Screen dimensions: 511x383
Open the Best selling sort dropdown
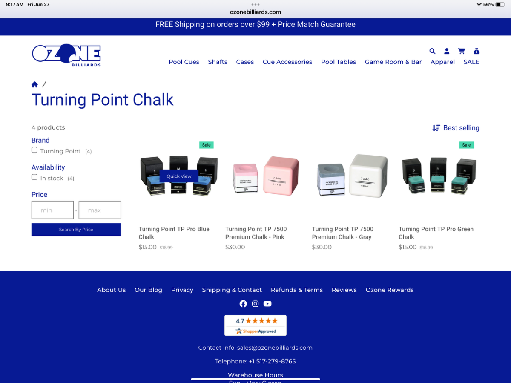coord(456,128)
